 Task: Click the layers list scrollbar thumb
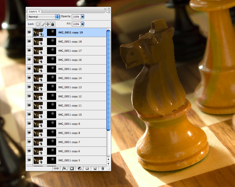coord(108,80)
